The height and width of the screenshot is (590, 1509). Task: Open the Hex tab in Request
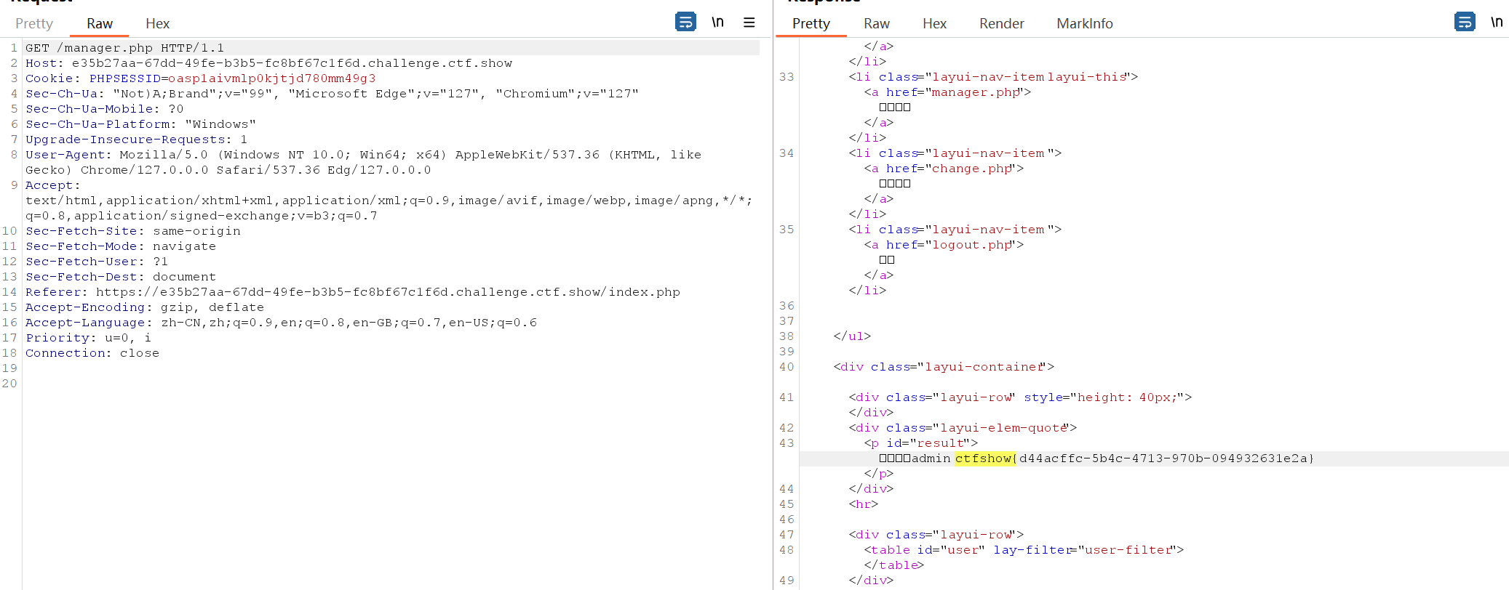coord(157,23)
